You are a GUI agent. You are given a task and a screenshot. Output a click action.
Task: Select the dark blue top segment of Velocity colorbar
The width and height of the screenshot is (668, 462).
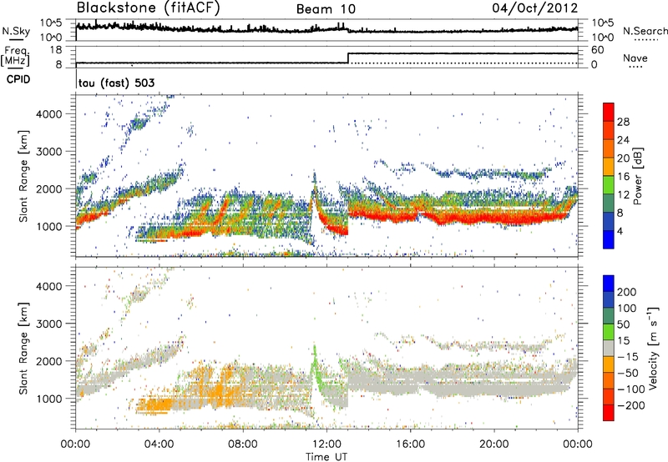coord(609,284)
